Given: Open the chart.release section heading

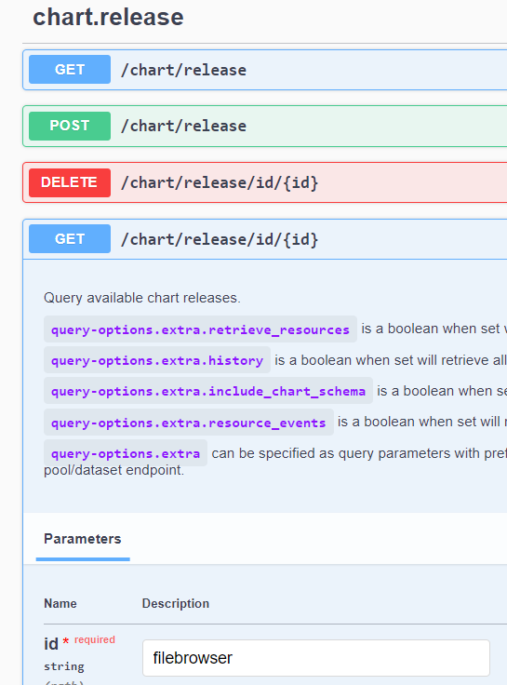Looking at the screenshot, I should point(108,18).
